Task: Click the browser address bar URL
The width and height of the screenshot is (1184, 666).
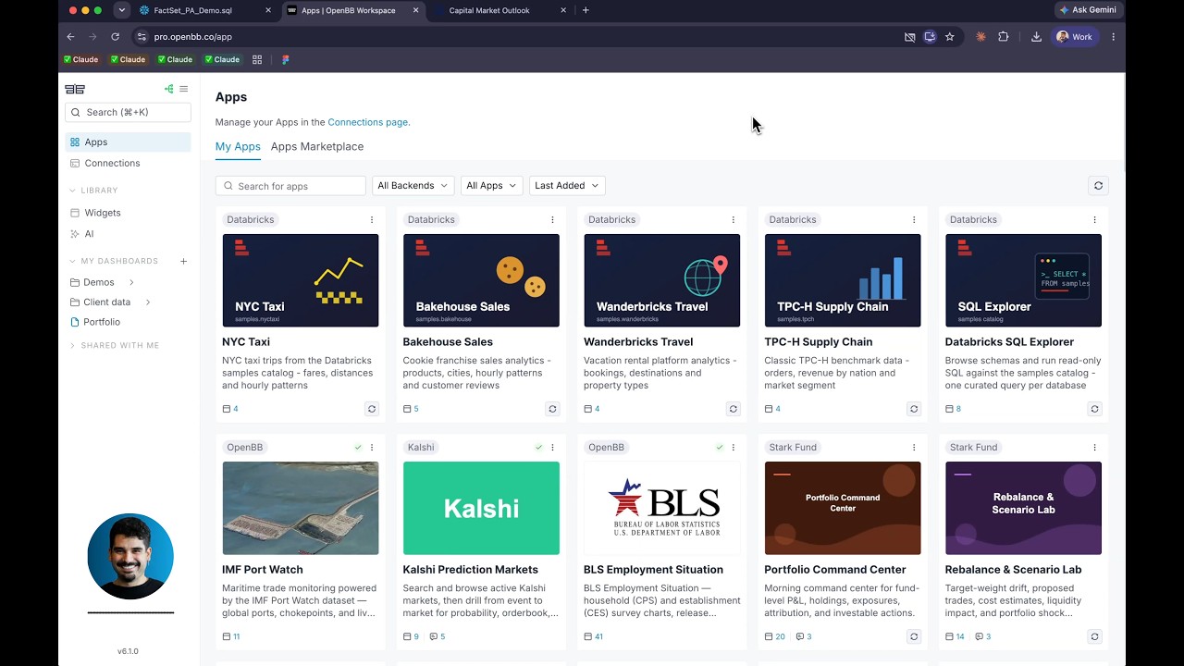Action: 193,37
